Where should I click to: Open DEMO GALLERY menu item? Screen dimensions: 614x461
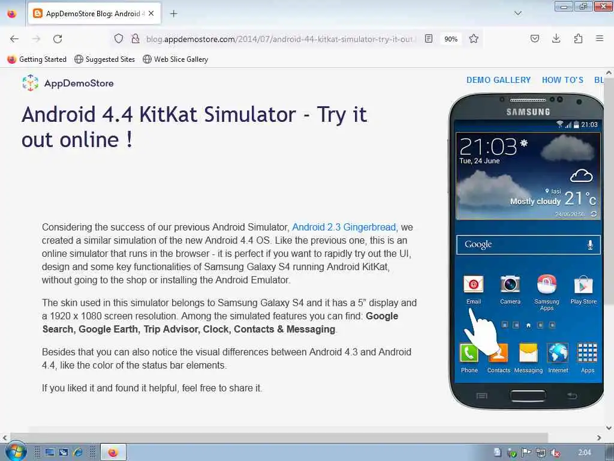coord(498,80)
